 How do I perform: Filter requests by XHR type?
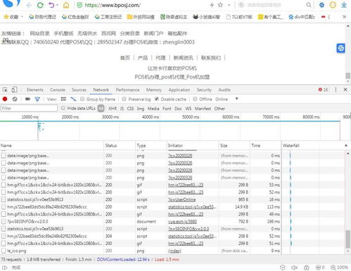[x=113, y=108]
